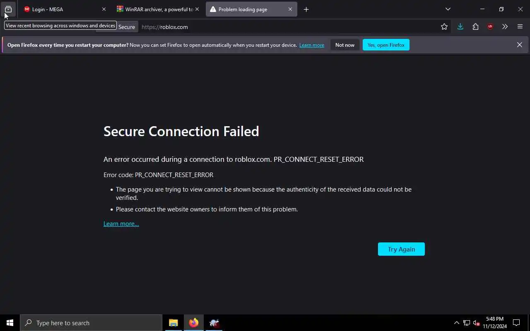Close the WinRAR archiver tab
This screenshot has height=331, width=530.
pyautogui.click(x=197, y=9)
